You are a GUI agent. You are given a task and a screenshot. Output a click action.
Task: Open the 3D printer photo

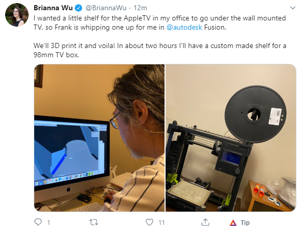pos(231,138)
